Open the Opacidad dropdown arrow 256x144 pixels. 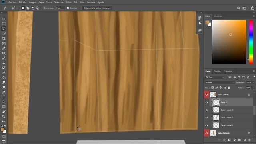[x=253, y=83]
